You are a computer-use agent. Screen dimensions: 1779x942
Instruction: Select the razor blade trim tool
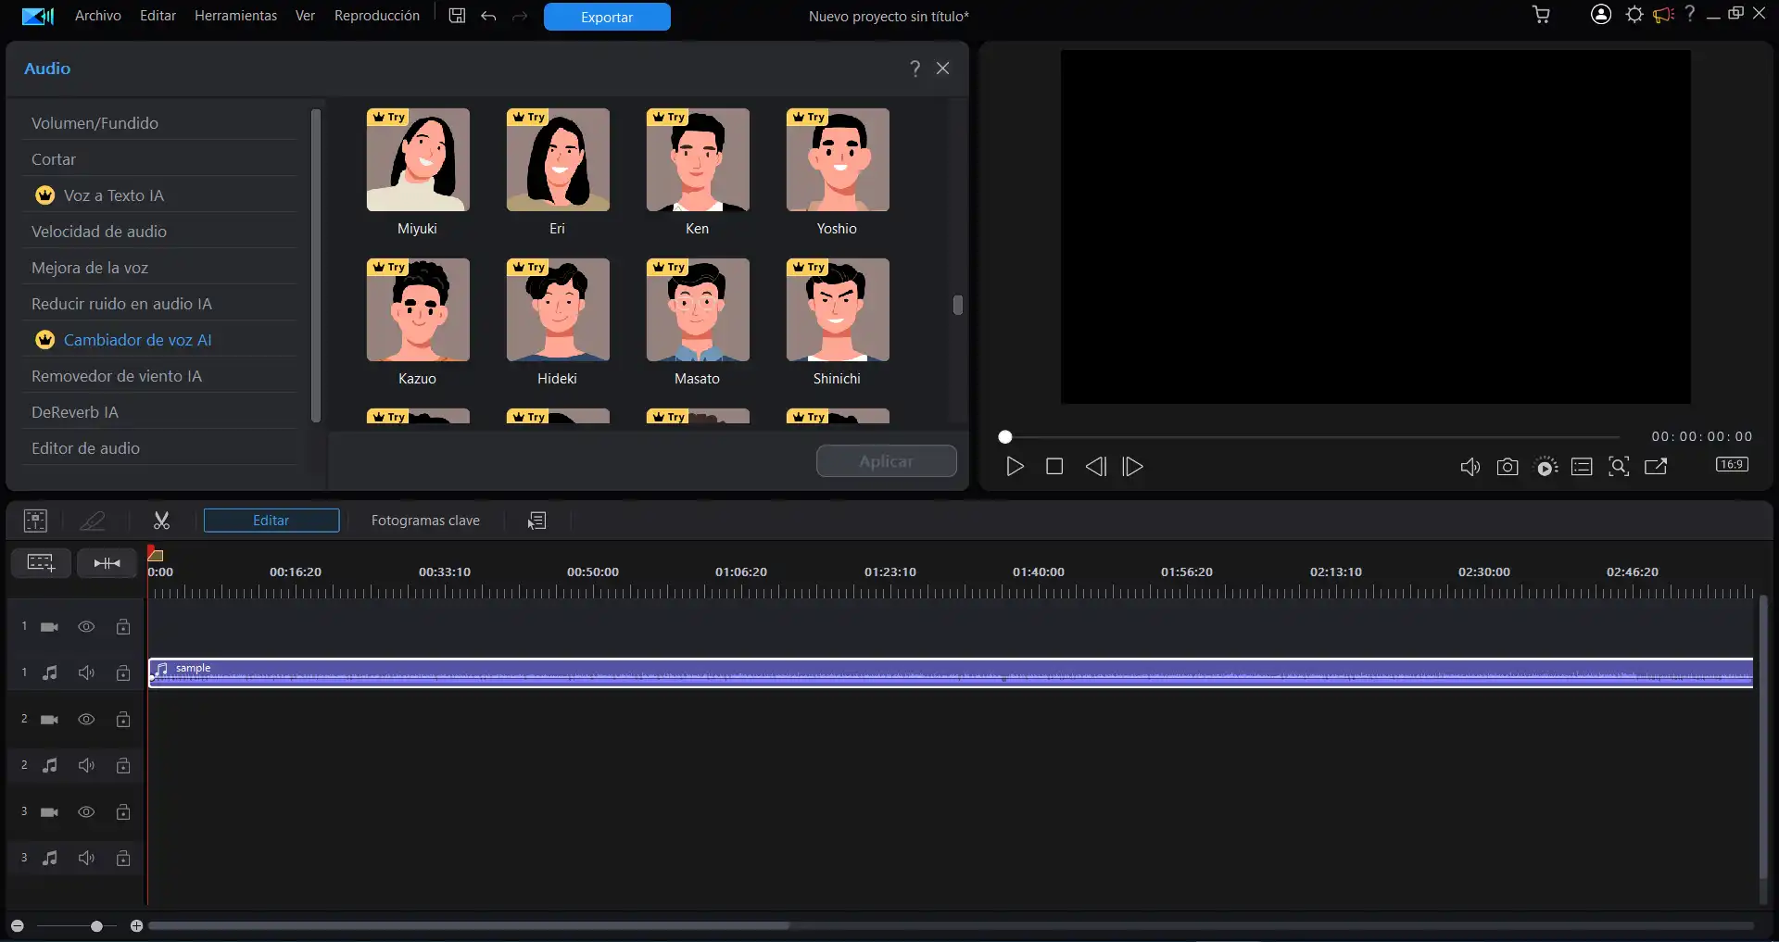coord(92,520)
